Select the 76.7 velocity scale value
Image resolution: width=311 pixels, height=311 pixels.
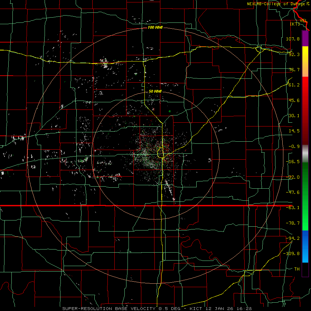click(294, 69)
